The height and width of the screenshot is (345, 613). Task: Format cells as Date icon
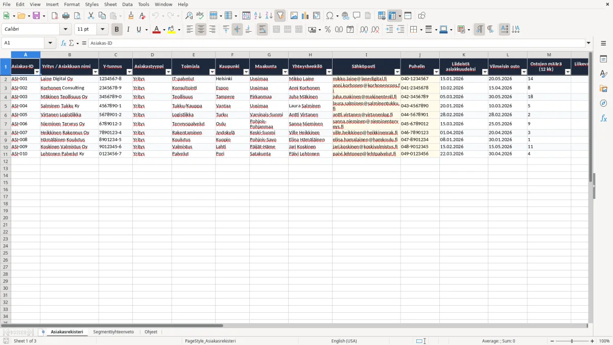coord(350,30)
